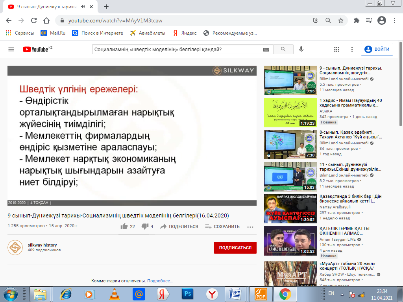Open silkway history channel avatar
Viewport: 403px width, 302px height.
click(15, 248)
